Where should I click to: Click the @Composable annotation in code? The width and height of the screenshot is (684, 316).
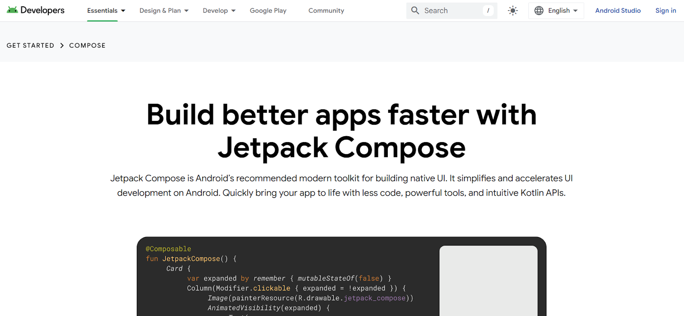coord(168,249)
